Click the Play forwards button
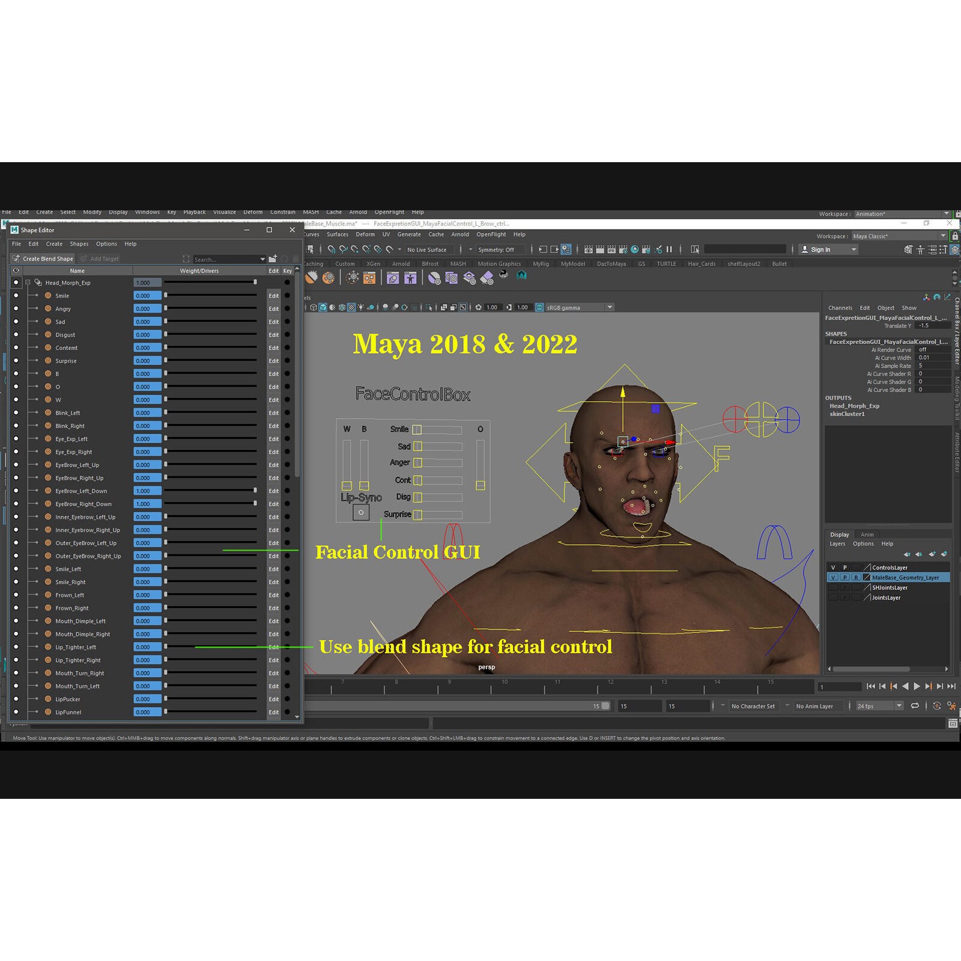 pyautogui.click(x=917, y=687)
